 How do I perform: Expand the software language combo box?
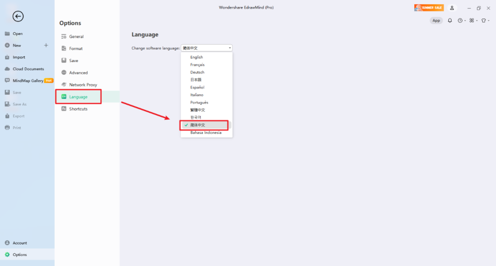(x=207, y=48)
